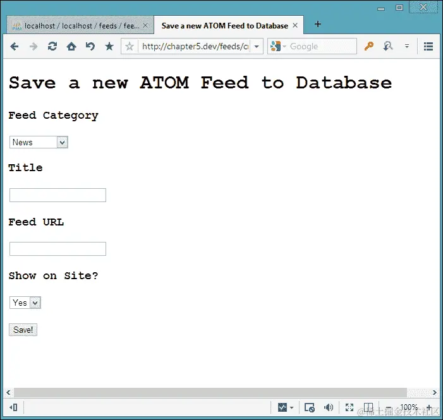This screenshot has height=420, width=443.
Task: Open the activity monitor dropdown arrow
Action: (291, 407)
